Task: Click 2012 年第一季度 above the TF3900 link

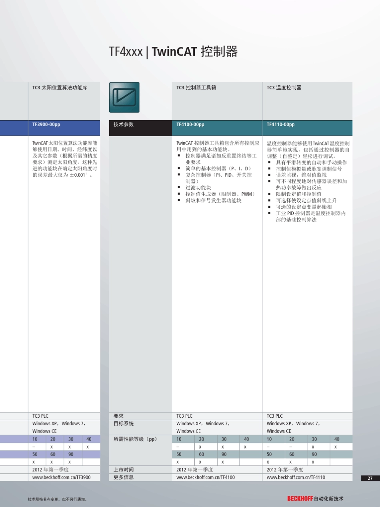Action: 50,470
